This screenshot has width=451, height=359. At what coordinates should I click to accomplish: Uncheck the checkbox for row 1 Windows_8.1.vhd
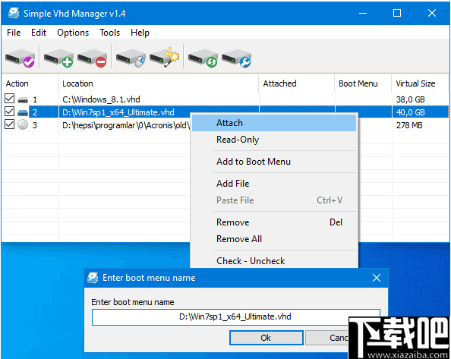tap(10, 99)
